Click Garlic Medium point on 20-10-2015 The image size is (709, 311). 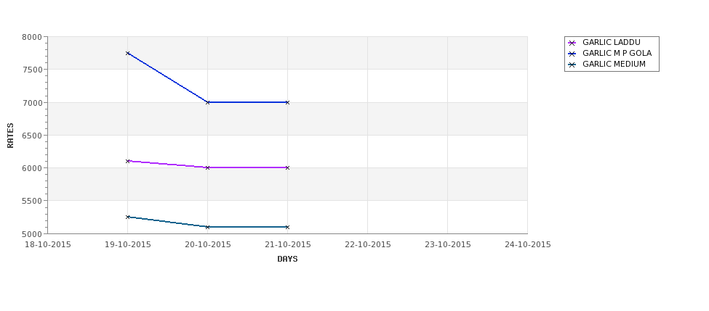pos(207,227)
